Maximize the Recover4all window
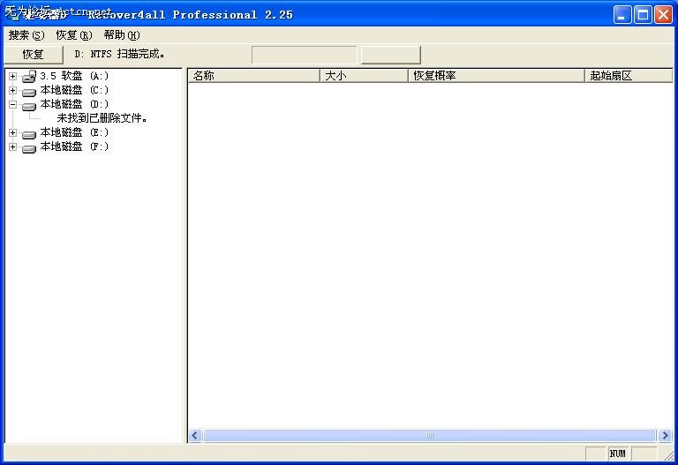 (x=643, y=15)
